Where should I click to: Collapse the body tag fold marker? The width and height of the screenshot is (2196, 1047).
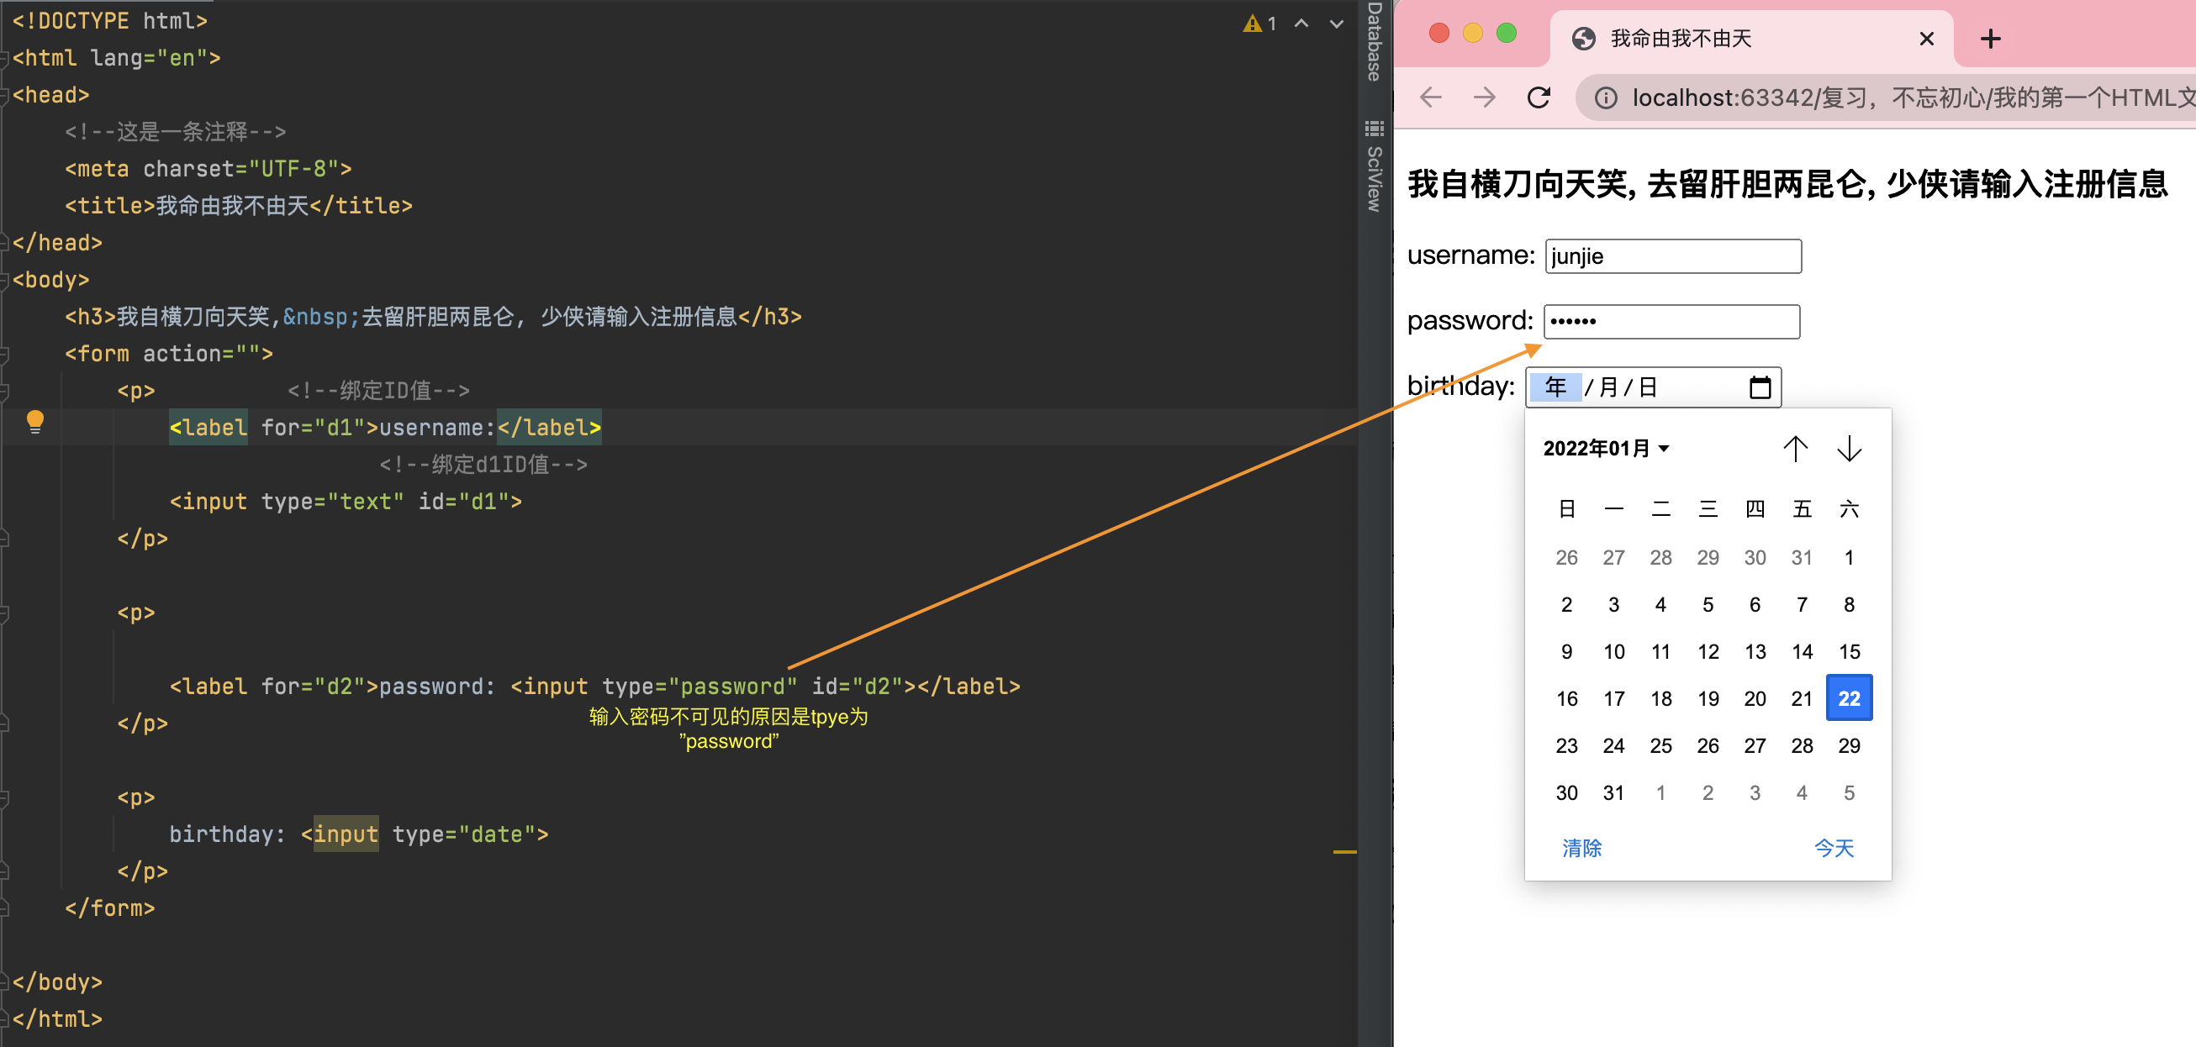[x=5, y=281]
